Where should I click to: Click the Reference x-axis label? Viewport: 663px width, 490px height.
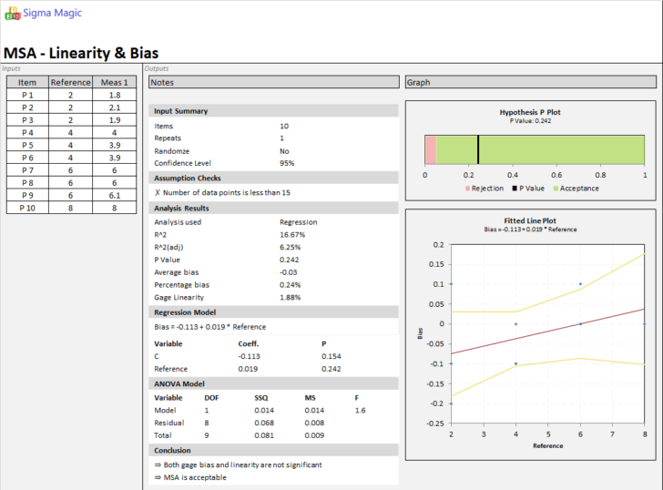tap(548, 445)
